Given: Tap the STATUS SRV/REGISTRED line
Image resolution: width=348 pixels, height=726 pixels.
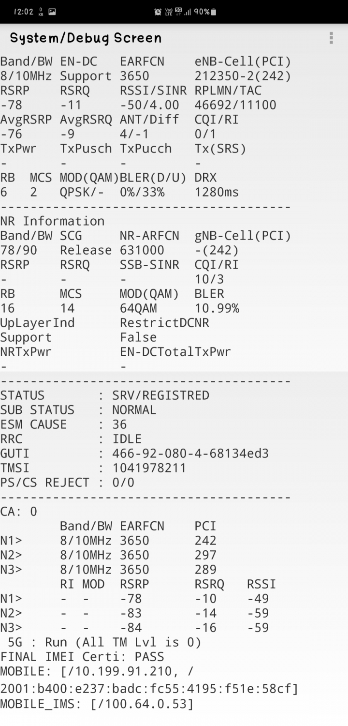Looking at the screenshot, I should tap(104, 395).
